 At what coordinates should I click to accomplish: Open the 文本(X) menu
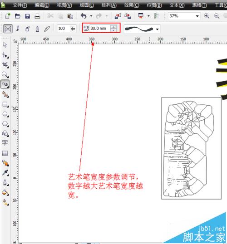pyautogui.click(x=177, y=5)
